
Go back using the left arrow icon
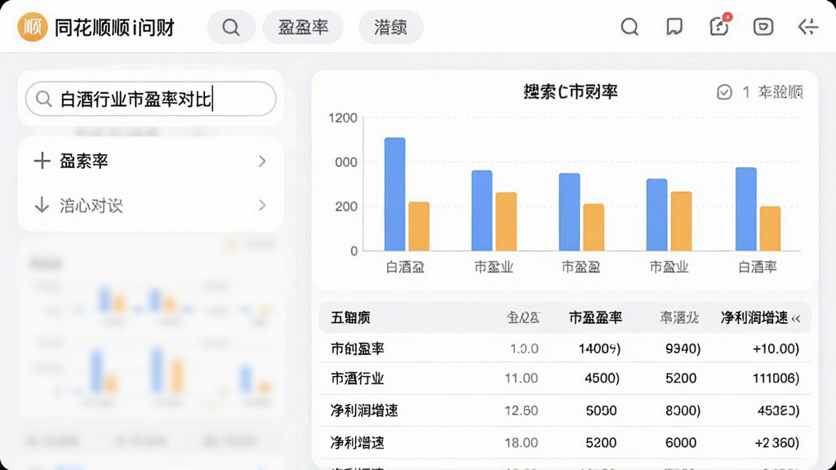pos(807,27)
